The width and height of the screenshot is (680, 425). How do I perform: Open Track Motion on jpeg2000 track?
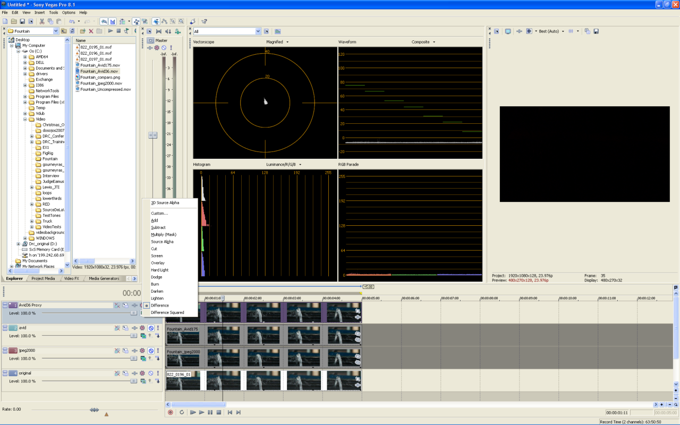click(x=125, y=351)
